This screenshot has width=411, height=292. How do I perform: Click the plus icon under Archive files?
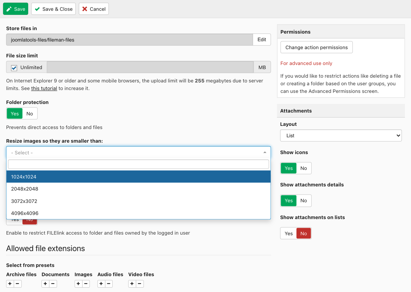[x=10, y=284]
